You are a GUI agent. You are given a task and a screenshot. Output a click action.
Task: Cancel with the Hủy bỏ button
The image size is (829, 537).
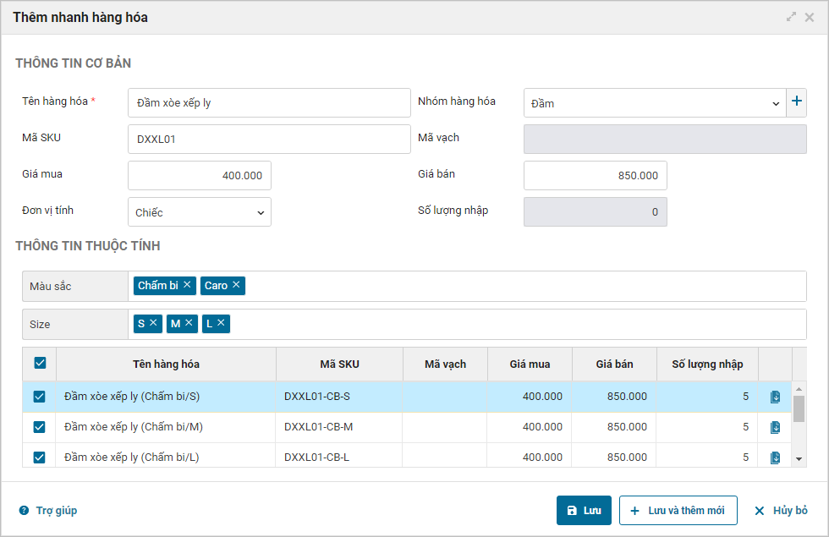click(x=781, y=511)
